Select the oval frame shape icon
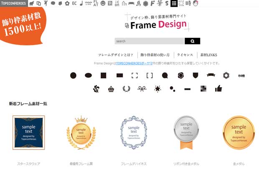The height and width of the screenshot is (172, 259). click(89, 75)
